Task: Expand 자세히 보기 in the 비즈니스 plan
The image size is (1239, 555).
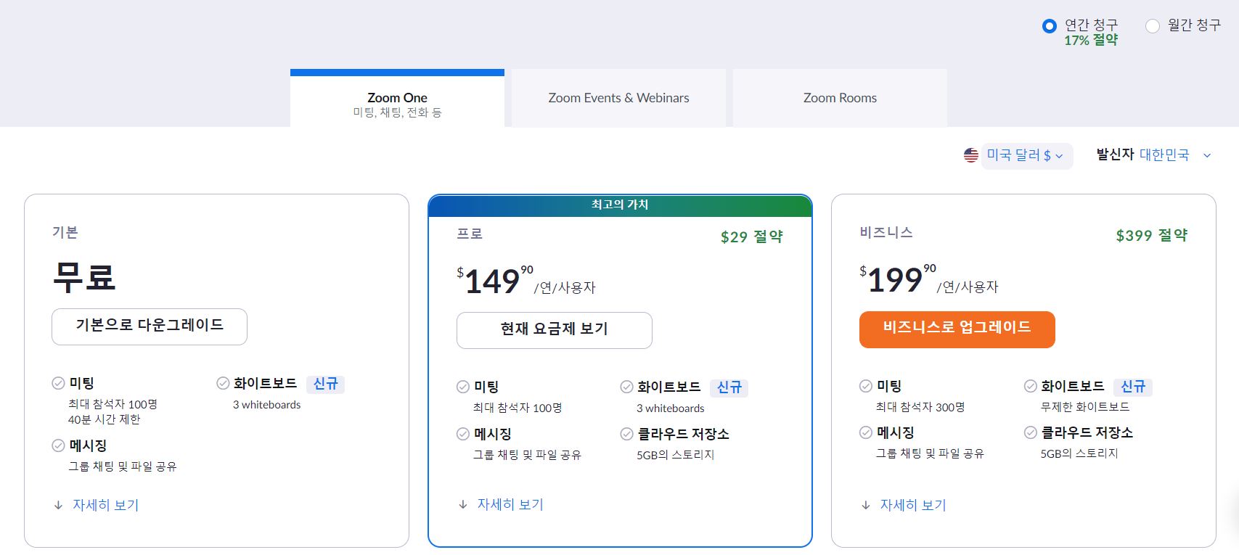Action: 913,505
